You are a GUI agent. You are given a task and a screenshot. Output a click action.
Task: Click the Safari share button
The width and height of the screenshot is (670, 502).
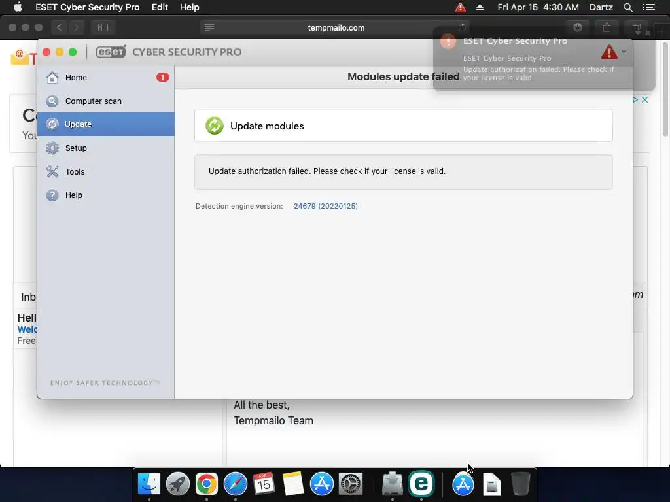coord(607,27)
